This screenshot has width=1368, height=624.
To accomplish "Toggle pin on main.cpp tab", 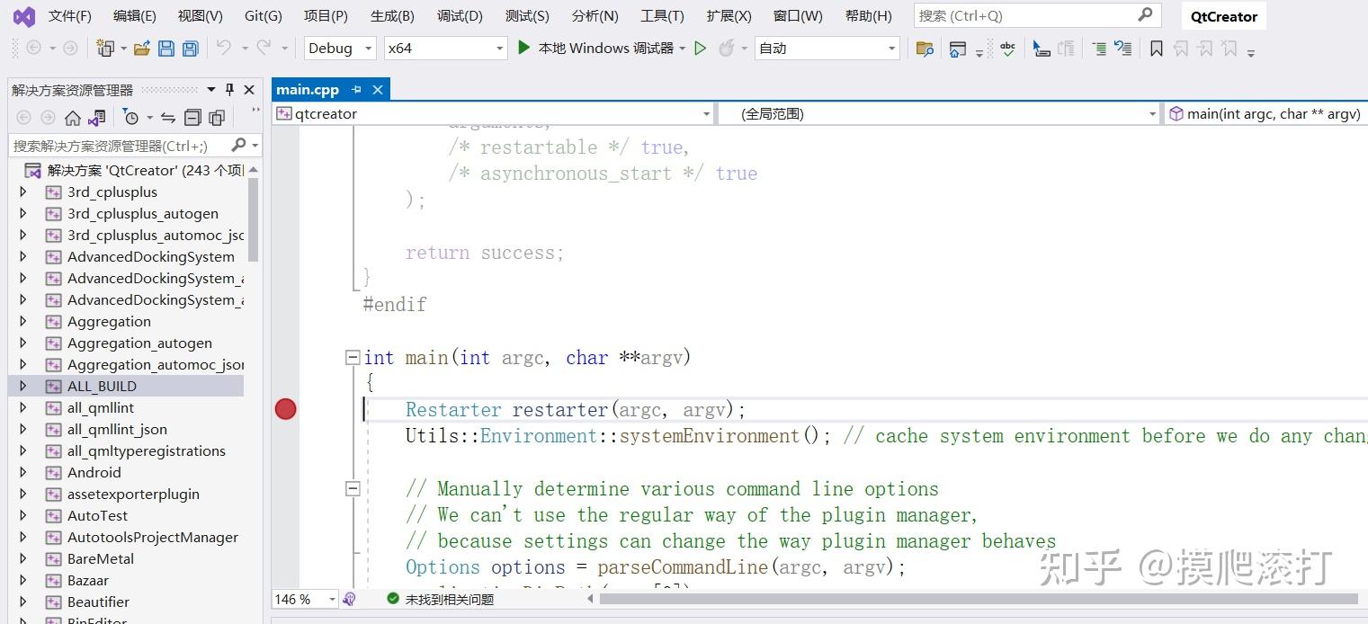I will [x=357, y=90].
